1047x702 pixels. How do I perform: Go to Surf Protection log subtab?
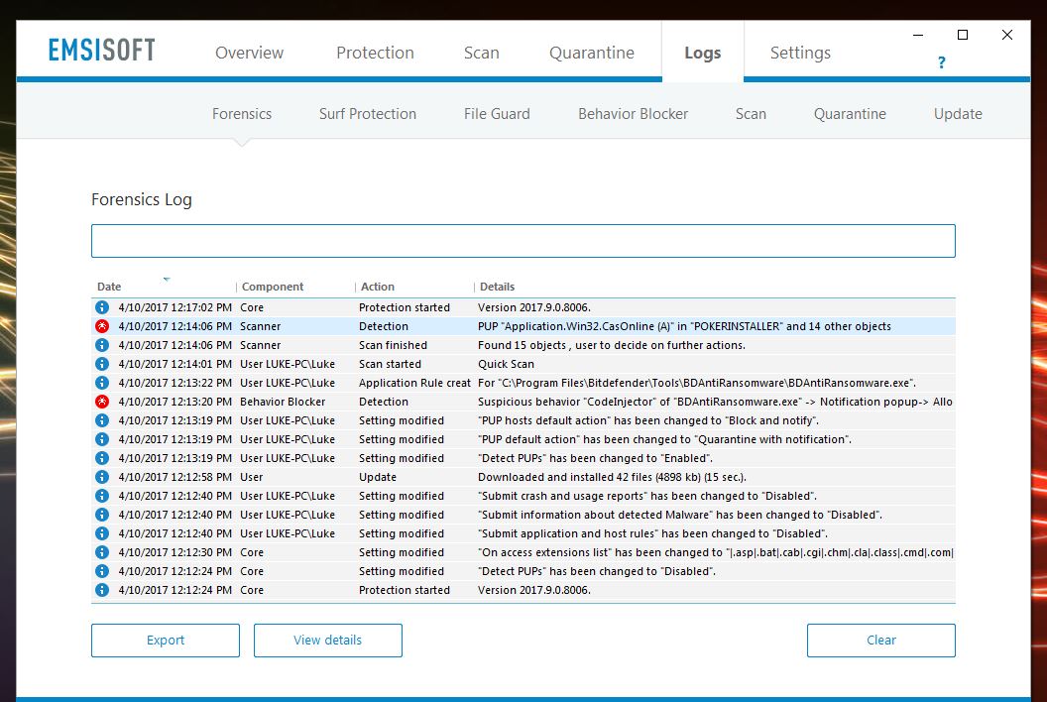point(367,114)
